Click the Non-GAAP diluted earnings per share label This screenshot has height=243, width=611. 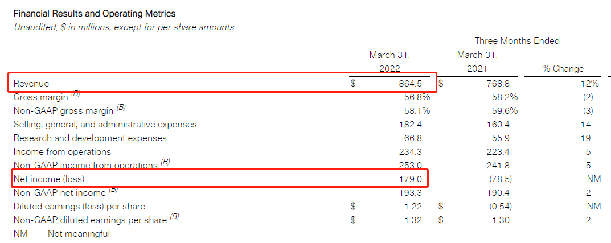(91, 220)
